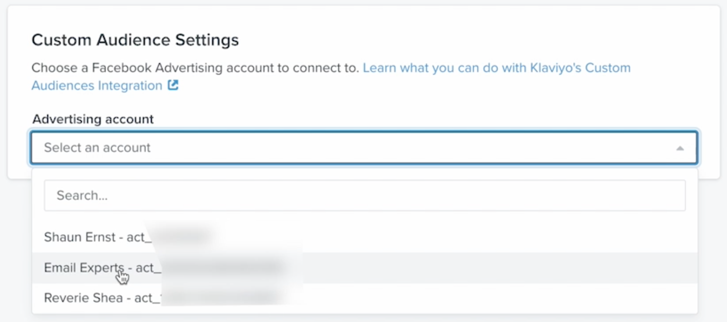This screenshot has height=322, width=727.
Task: Click the Search... placeholder text
Action: pyautogui.click(x=82, y=195)
